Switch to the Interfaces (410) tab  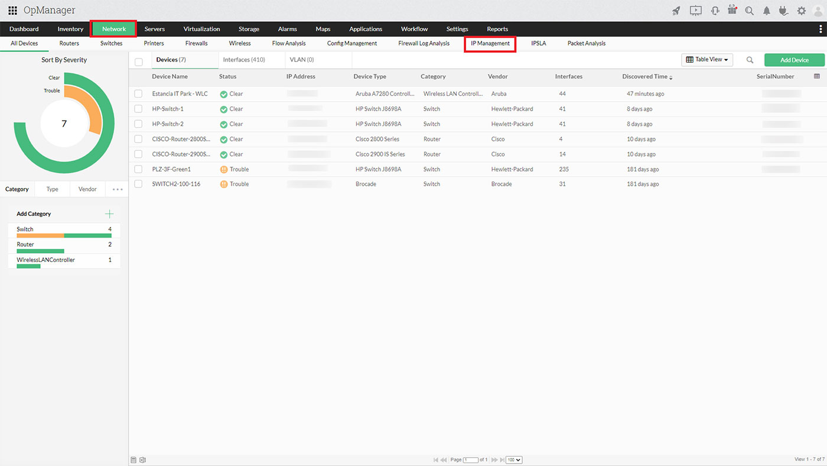click(244, 60)
